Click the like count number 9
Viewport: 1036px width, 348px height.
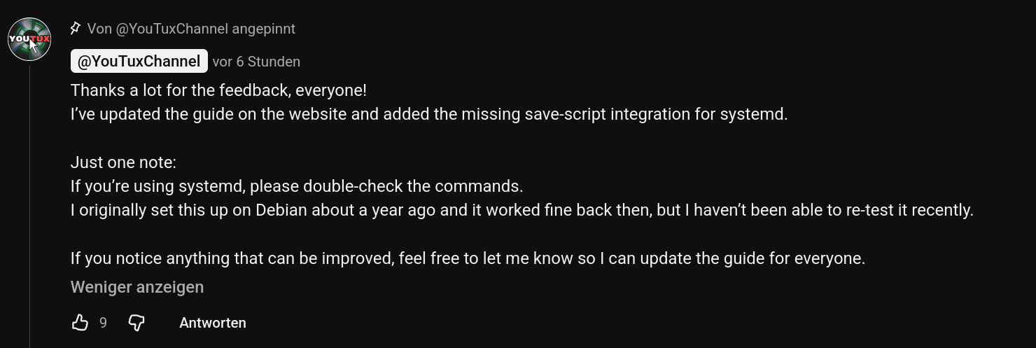pos(103,323)
